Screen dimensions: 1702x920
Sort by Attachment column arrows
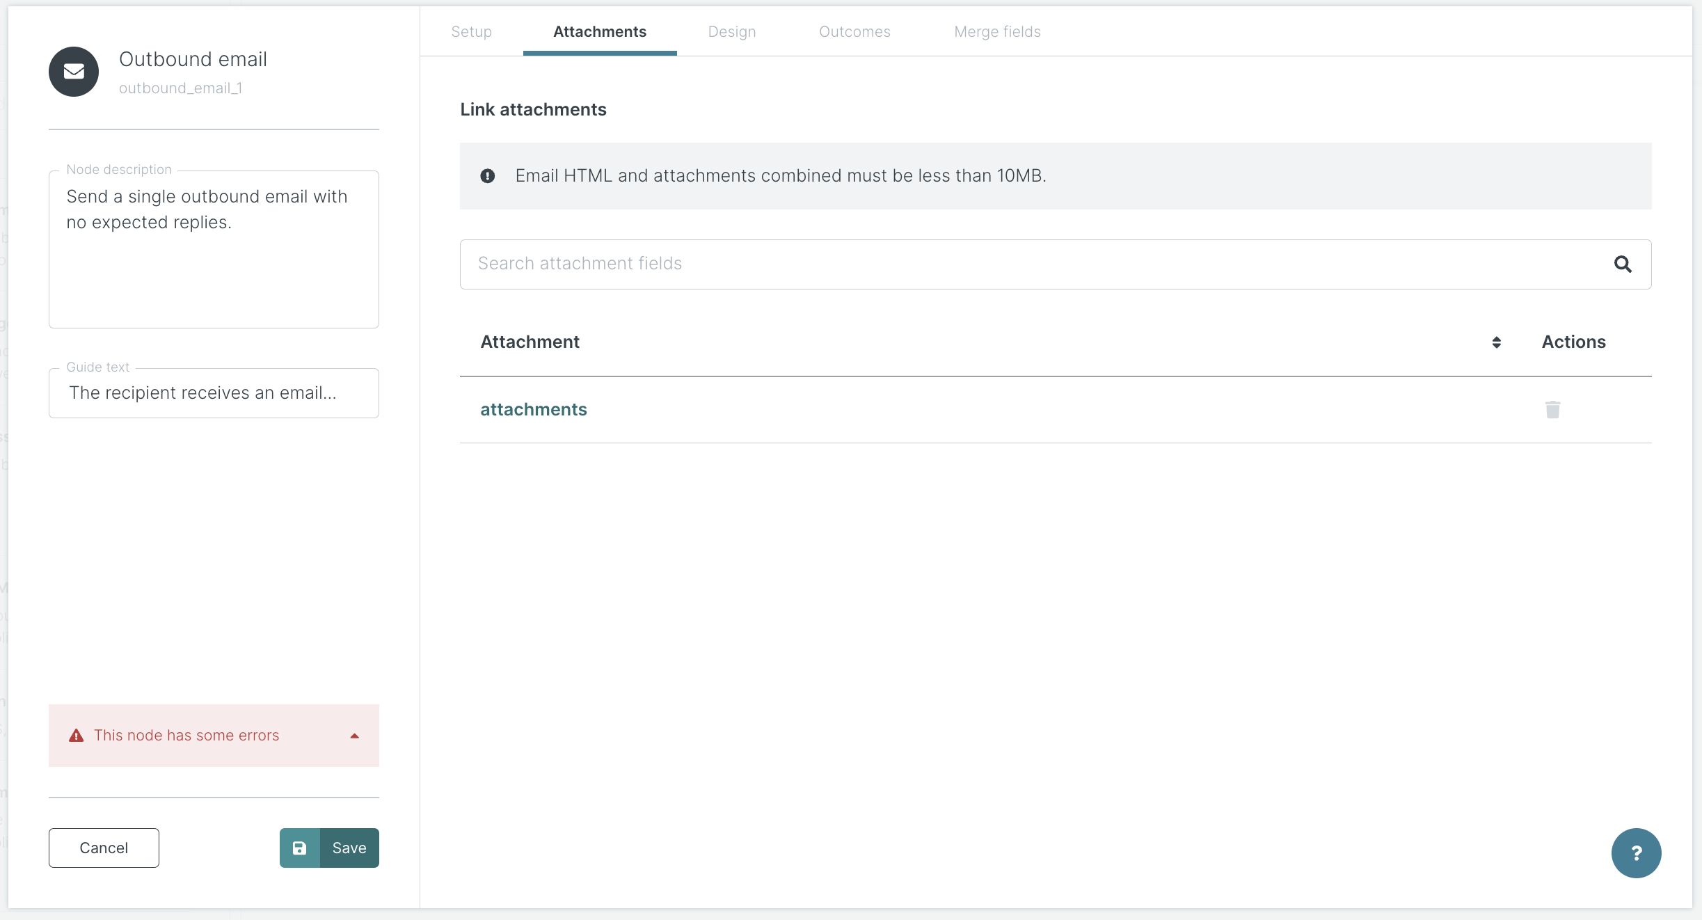[x=1496, y=342]
